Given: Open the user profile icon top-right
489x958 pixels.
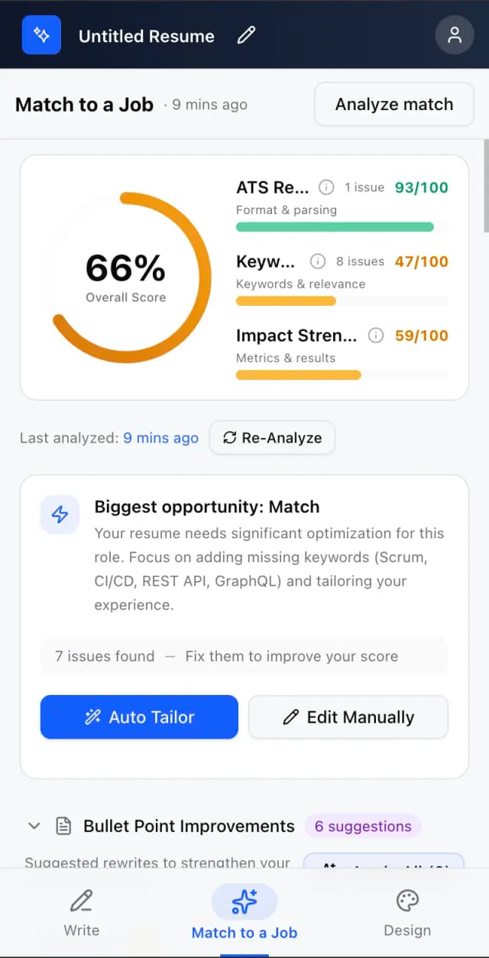Looking at the screenshot, I should [x=455, y=35].
